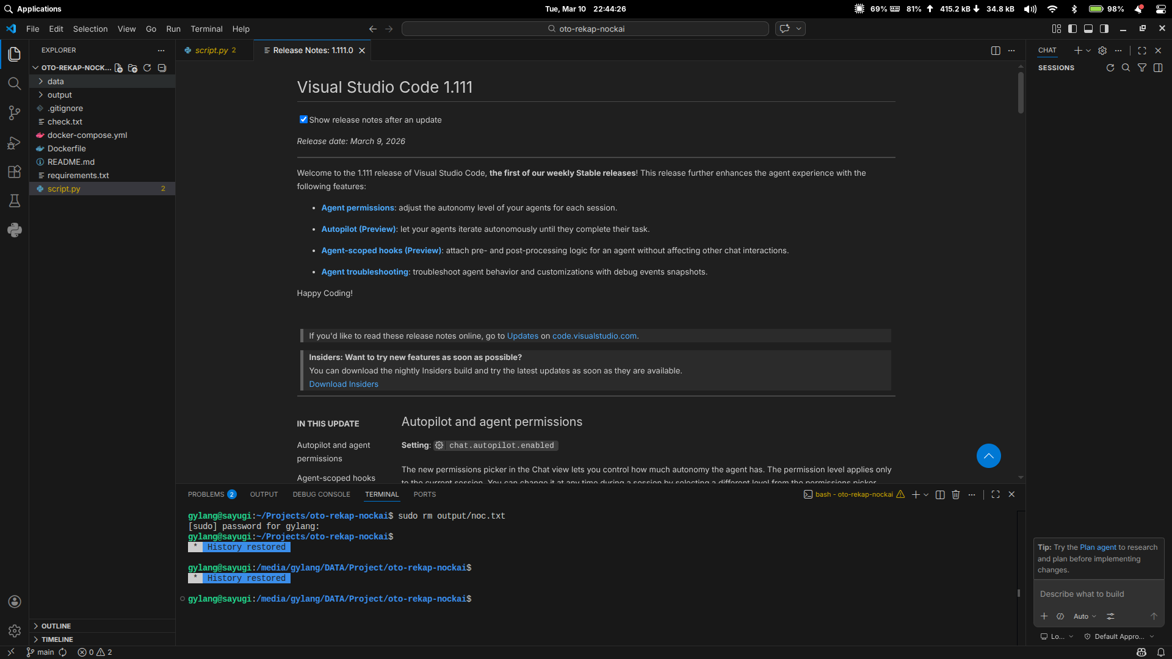Kill terminal with the trash icon

[956, 494]
